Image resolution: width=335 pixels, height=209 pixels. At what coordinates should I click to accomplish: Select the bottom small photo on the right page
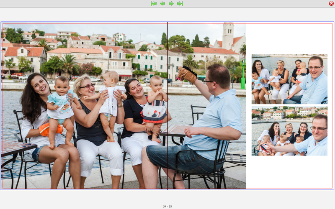click(x=289, y=131)
